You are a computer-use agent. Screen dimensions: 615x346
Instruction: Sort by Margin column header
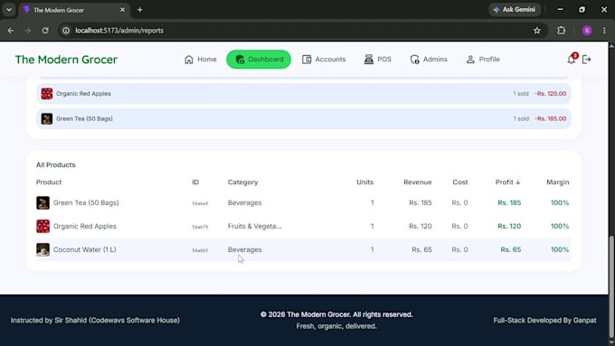[558, 182]
